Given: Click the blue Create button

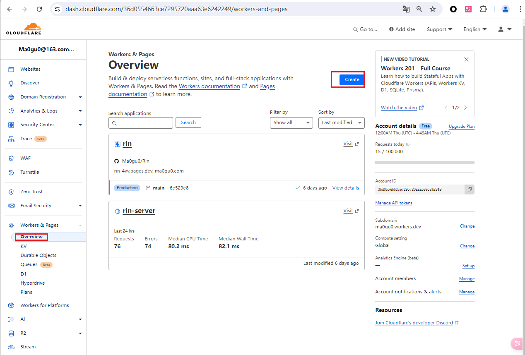Looking at the screenshot, I should click(352, 79).
